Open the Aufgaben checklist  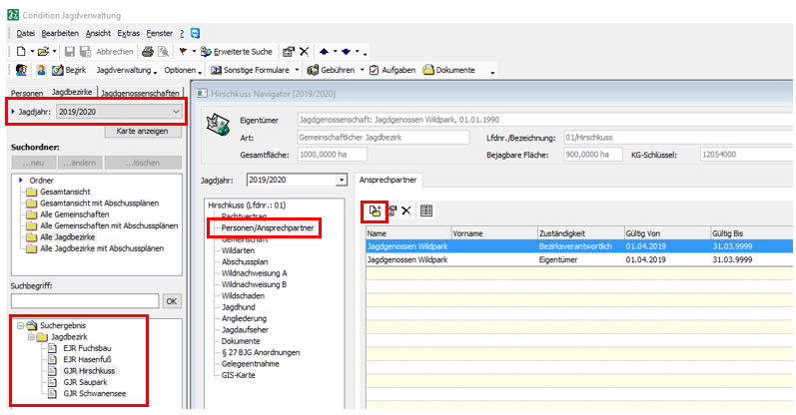click(x=393, y=71)
